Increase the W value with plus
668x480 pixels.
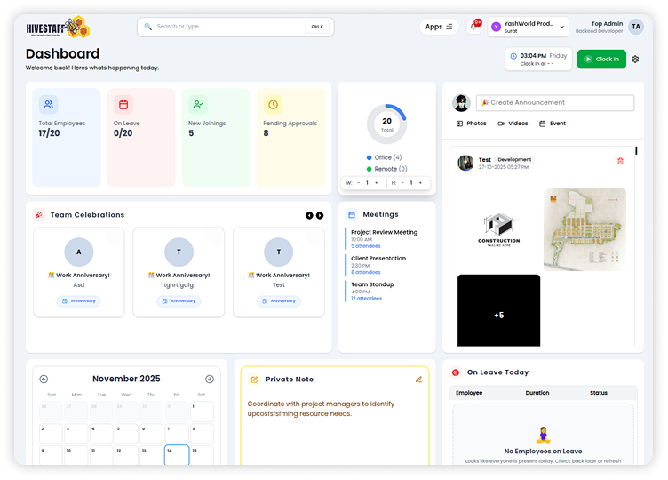click(x=376, y=183)
